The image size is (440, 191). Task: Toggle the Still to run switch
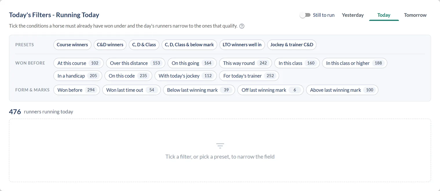tap(305, 15)
